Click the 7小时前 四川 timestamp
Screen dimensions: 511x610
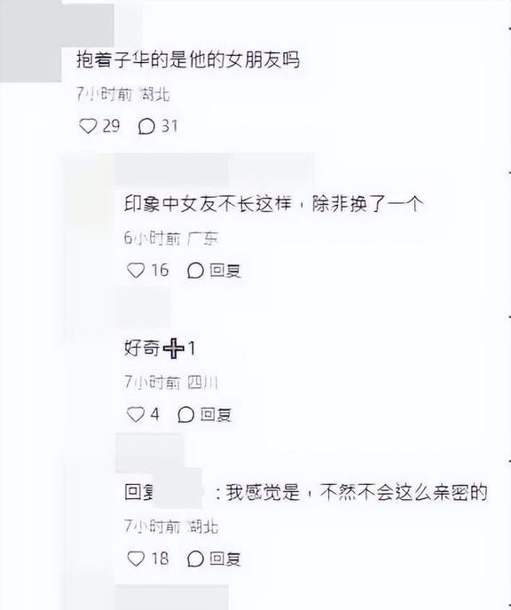[x=171, y=382]
